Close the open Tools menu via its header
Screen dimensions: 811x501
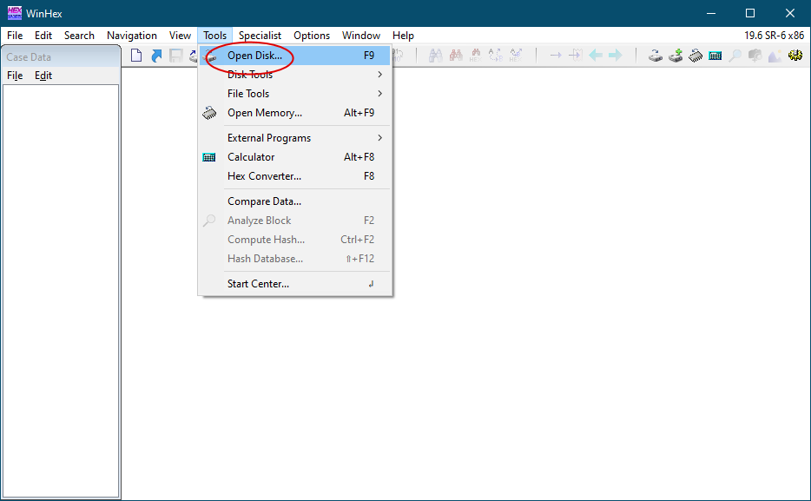point(214,36)
